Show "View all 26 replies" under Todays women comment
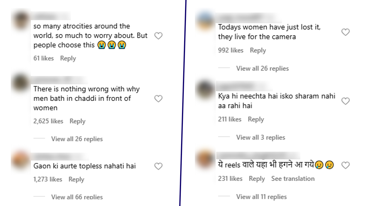The width and height of the screenshot is (367, 206). (x=262, y=68)
